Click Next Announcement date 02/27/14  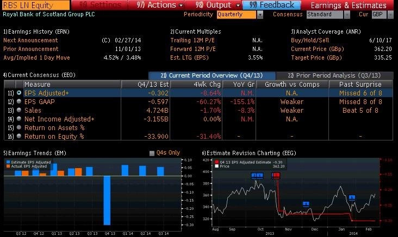tap(128, 40)
